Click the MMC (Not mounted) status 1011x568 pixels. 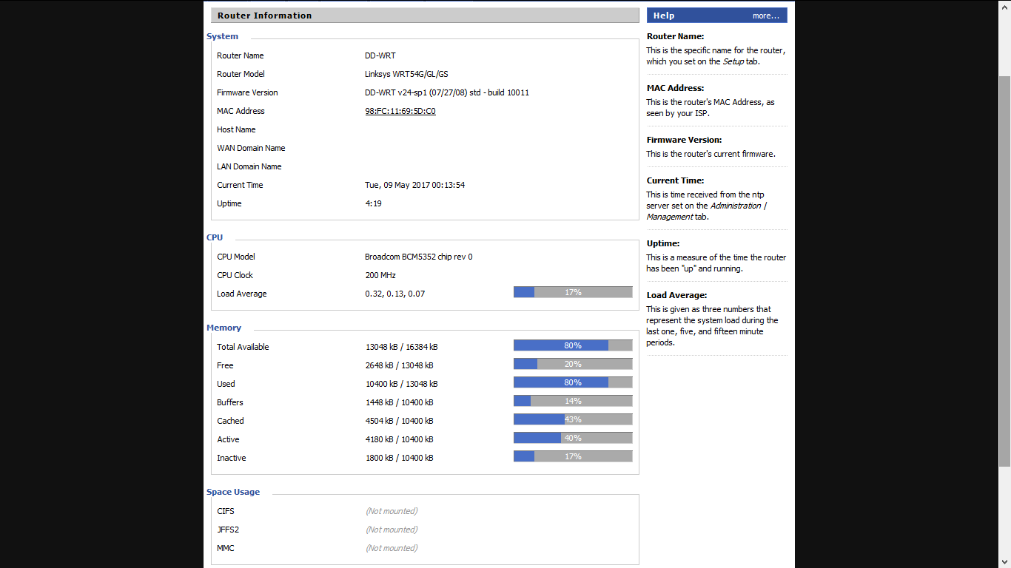coord(392,548)
